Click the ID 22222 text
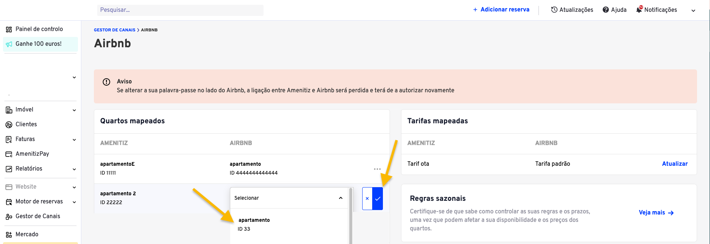Image resolution: width=710 pixels, height=244 pixels. pyautogui.click(x=111, y=203)
